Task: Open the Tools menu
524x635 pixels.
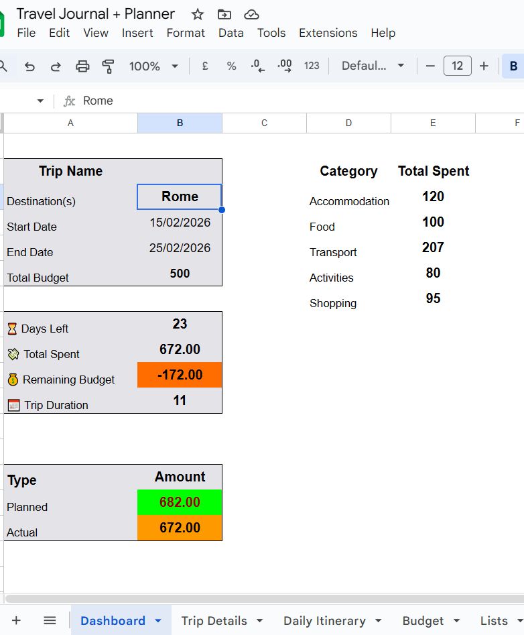Action: coord(271,33)
